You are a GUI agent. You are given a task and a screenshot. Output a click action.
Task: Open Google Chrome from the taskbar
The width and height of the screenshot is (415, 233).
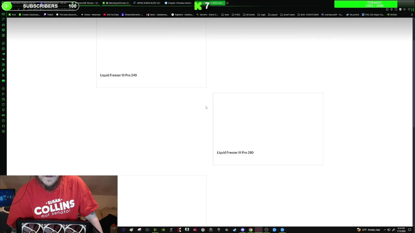[x=251, y=230]
